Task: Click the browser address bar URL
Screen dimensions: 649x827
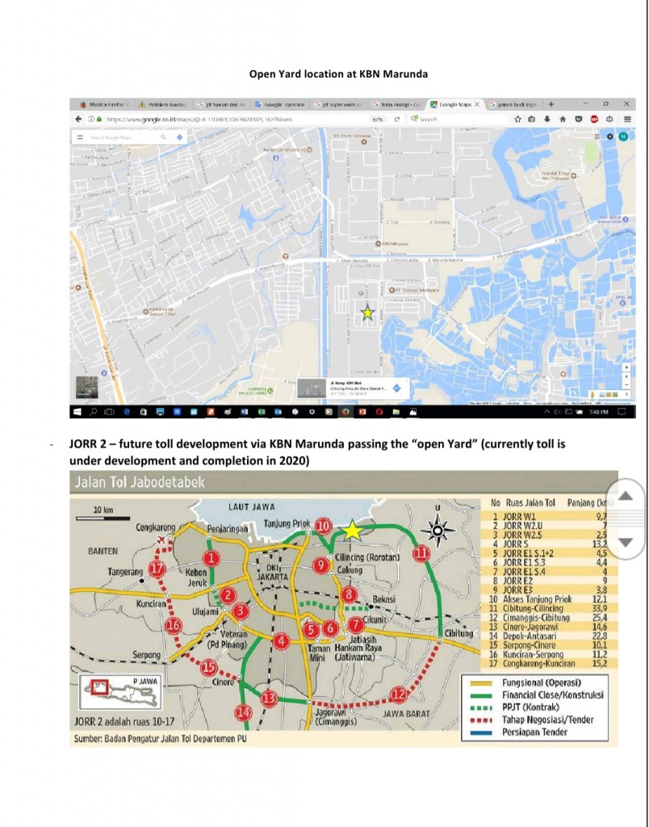Action: click(199, 120)
